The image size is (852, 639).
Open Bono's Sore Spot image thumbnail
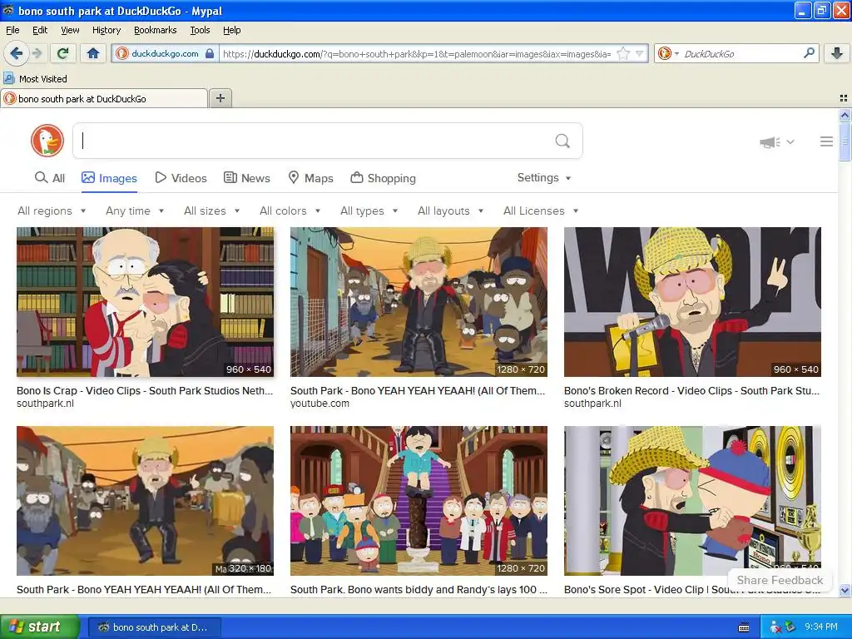[692, 500]
